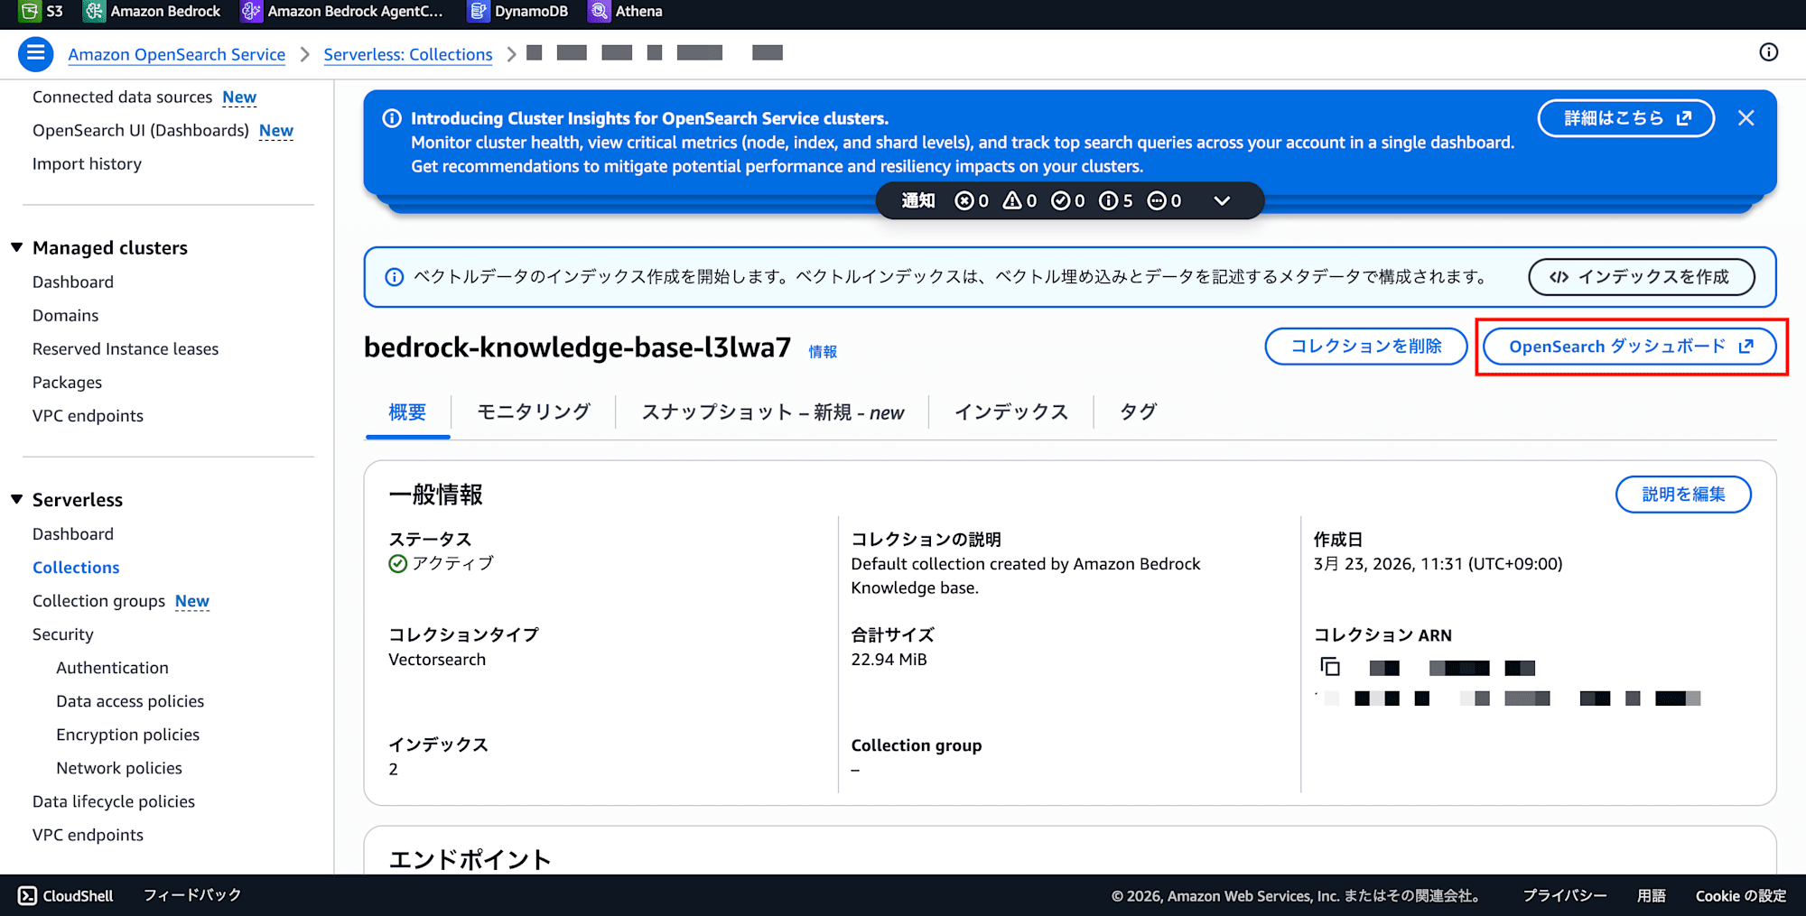Switch to the インデックス tab
The image size is (1806, 916).
[x=1011, y=412]
